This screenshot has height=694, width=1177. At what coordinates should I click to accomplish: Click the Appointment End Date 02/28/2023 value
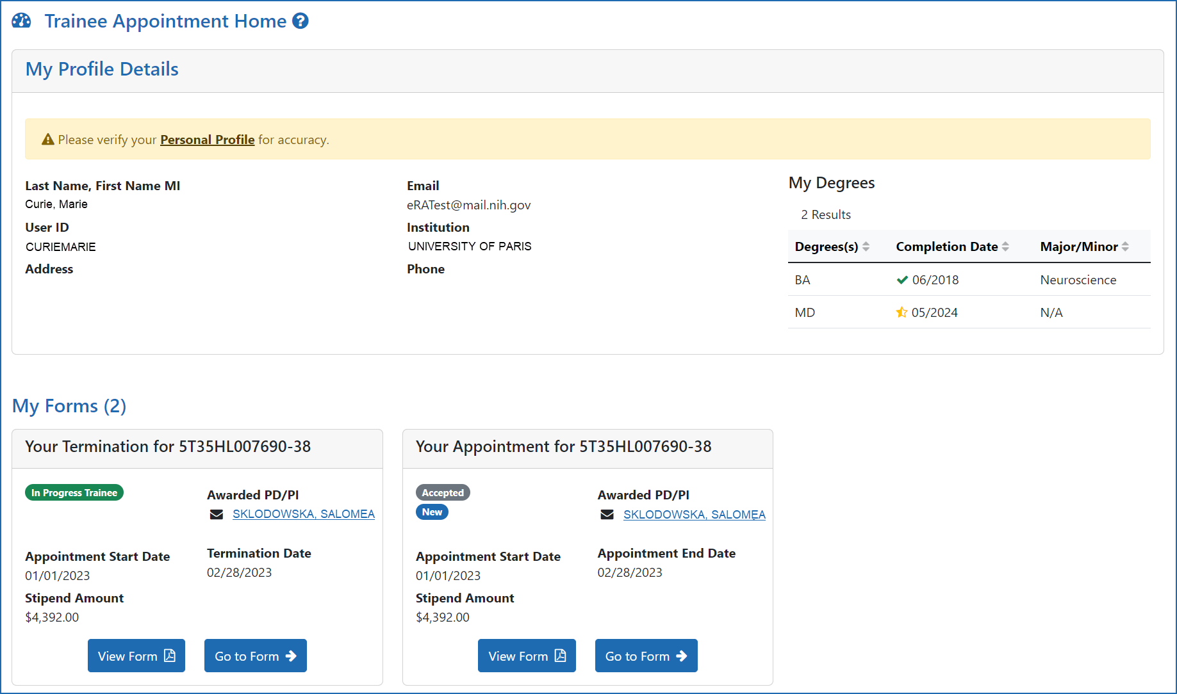coord(630,572)
